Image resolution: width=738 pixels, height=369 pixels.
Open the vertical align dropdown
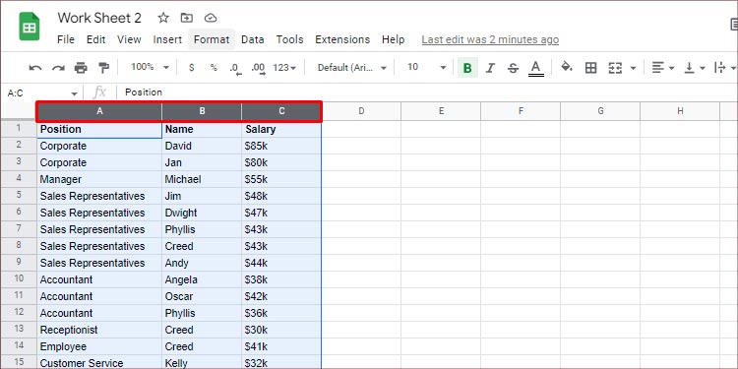pos(695,68)
